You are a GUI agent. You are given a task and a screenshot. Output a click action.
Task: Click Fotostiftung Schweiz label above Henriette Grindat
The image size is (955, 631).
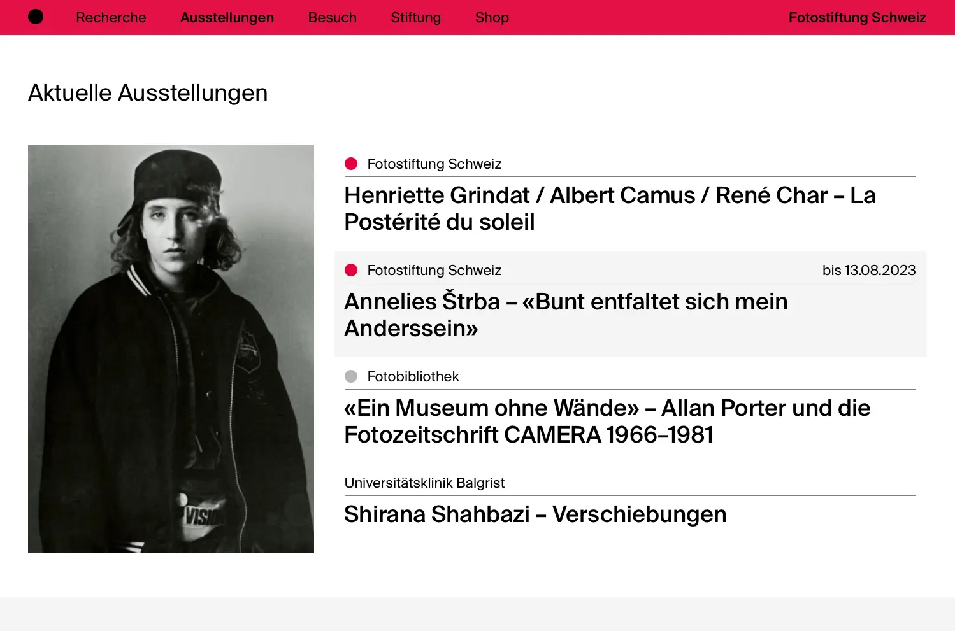tap(434, 164)
